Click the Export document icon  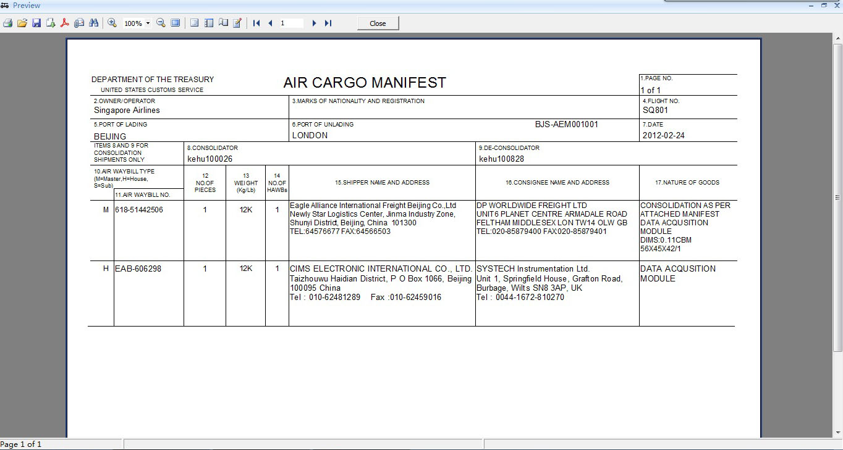tap(51, 23)
